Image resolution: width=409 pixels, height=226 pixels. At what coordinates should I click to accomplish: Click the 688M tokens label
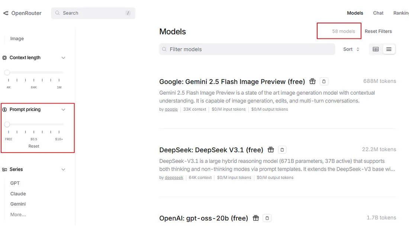pyautogui.click(x=380, y=81)
